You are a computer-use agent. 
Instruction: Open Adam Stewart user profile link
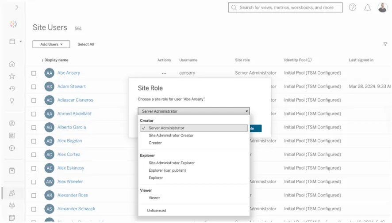pos(71,87)
